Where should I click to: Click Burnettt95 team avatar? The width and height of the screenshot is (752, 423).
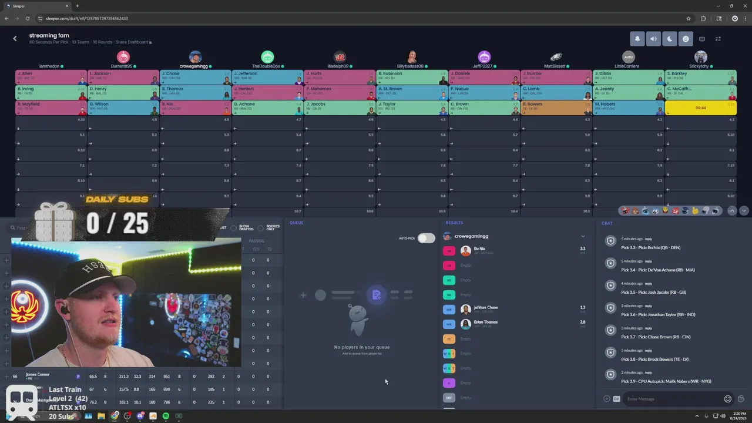[x=123, y=57]
